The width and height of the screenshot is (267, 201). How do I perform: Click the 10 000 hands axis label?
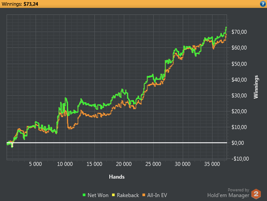(65, 164)
